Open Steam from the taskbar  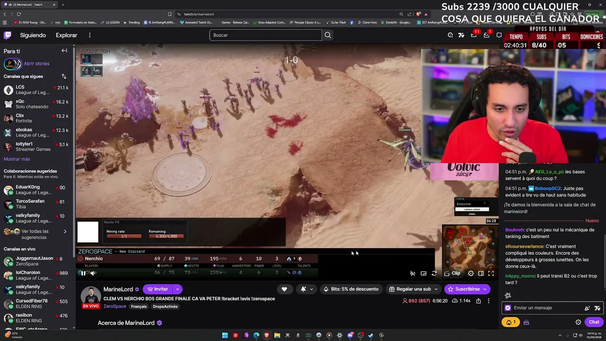371,335
